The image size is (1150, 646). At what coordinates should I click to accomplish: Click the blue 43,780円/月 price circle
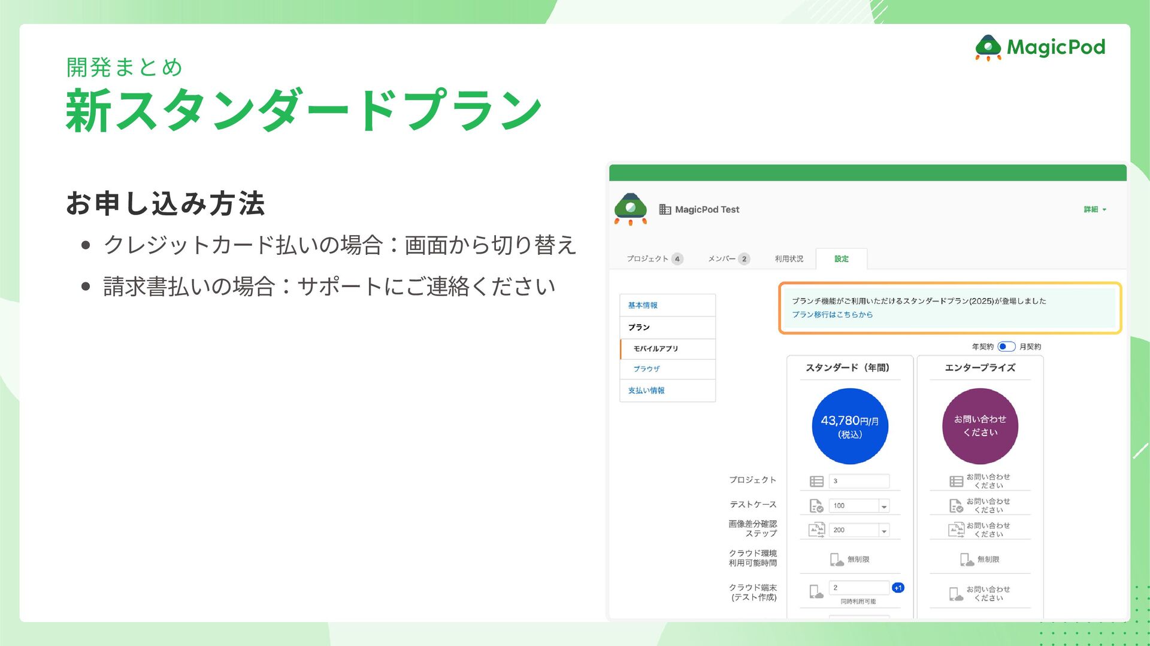(x=849, y=426)
